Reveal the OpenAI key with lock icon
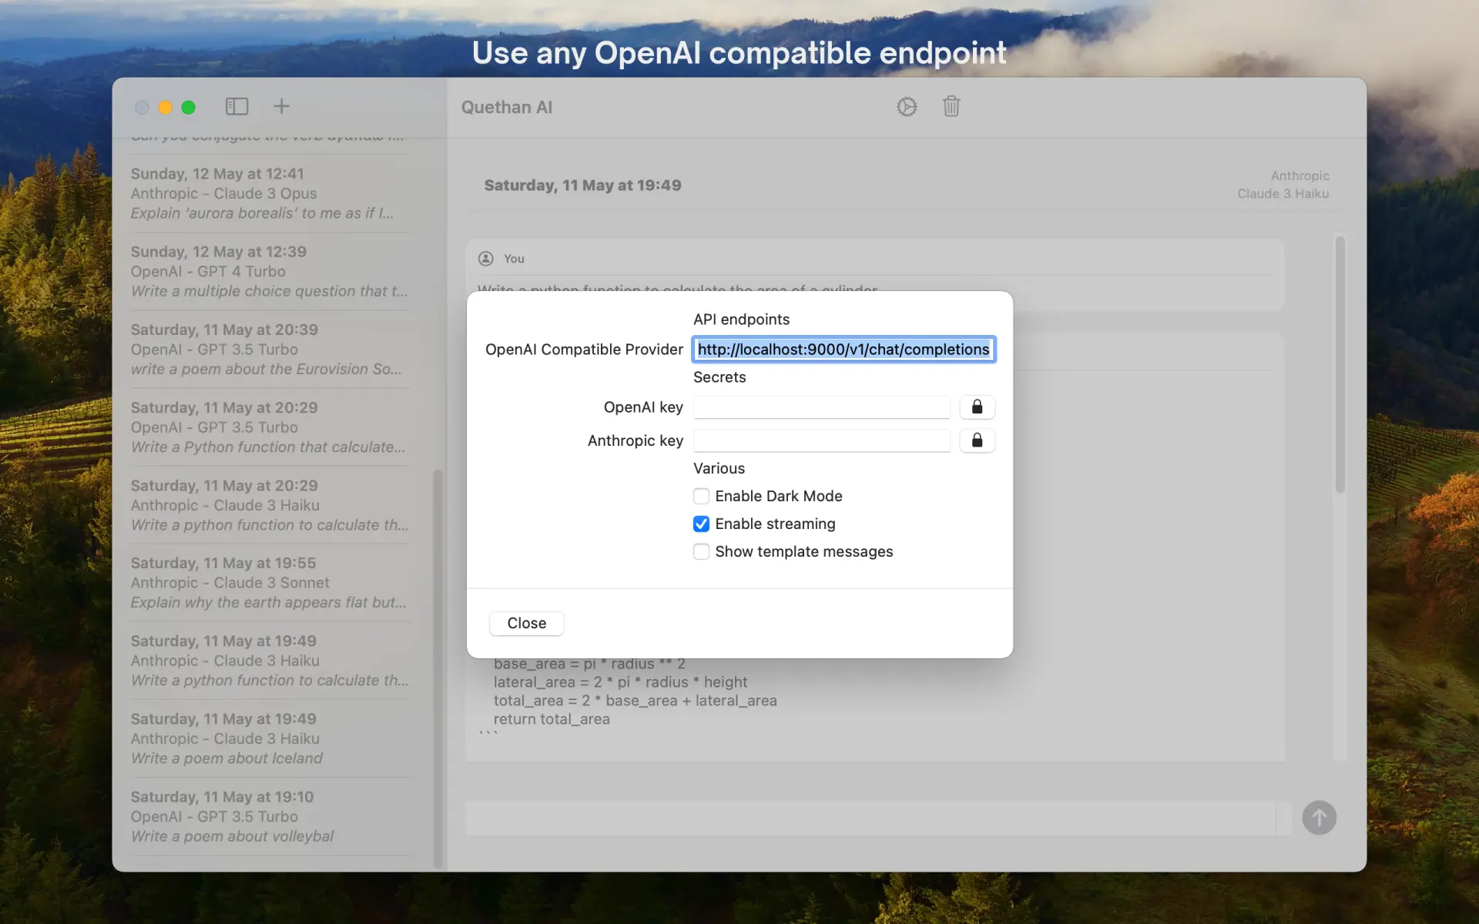1479x924 pixels. pyautogui.click(x=977, y=407)
